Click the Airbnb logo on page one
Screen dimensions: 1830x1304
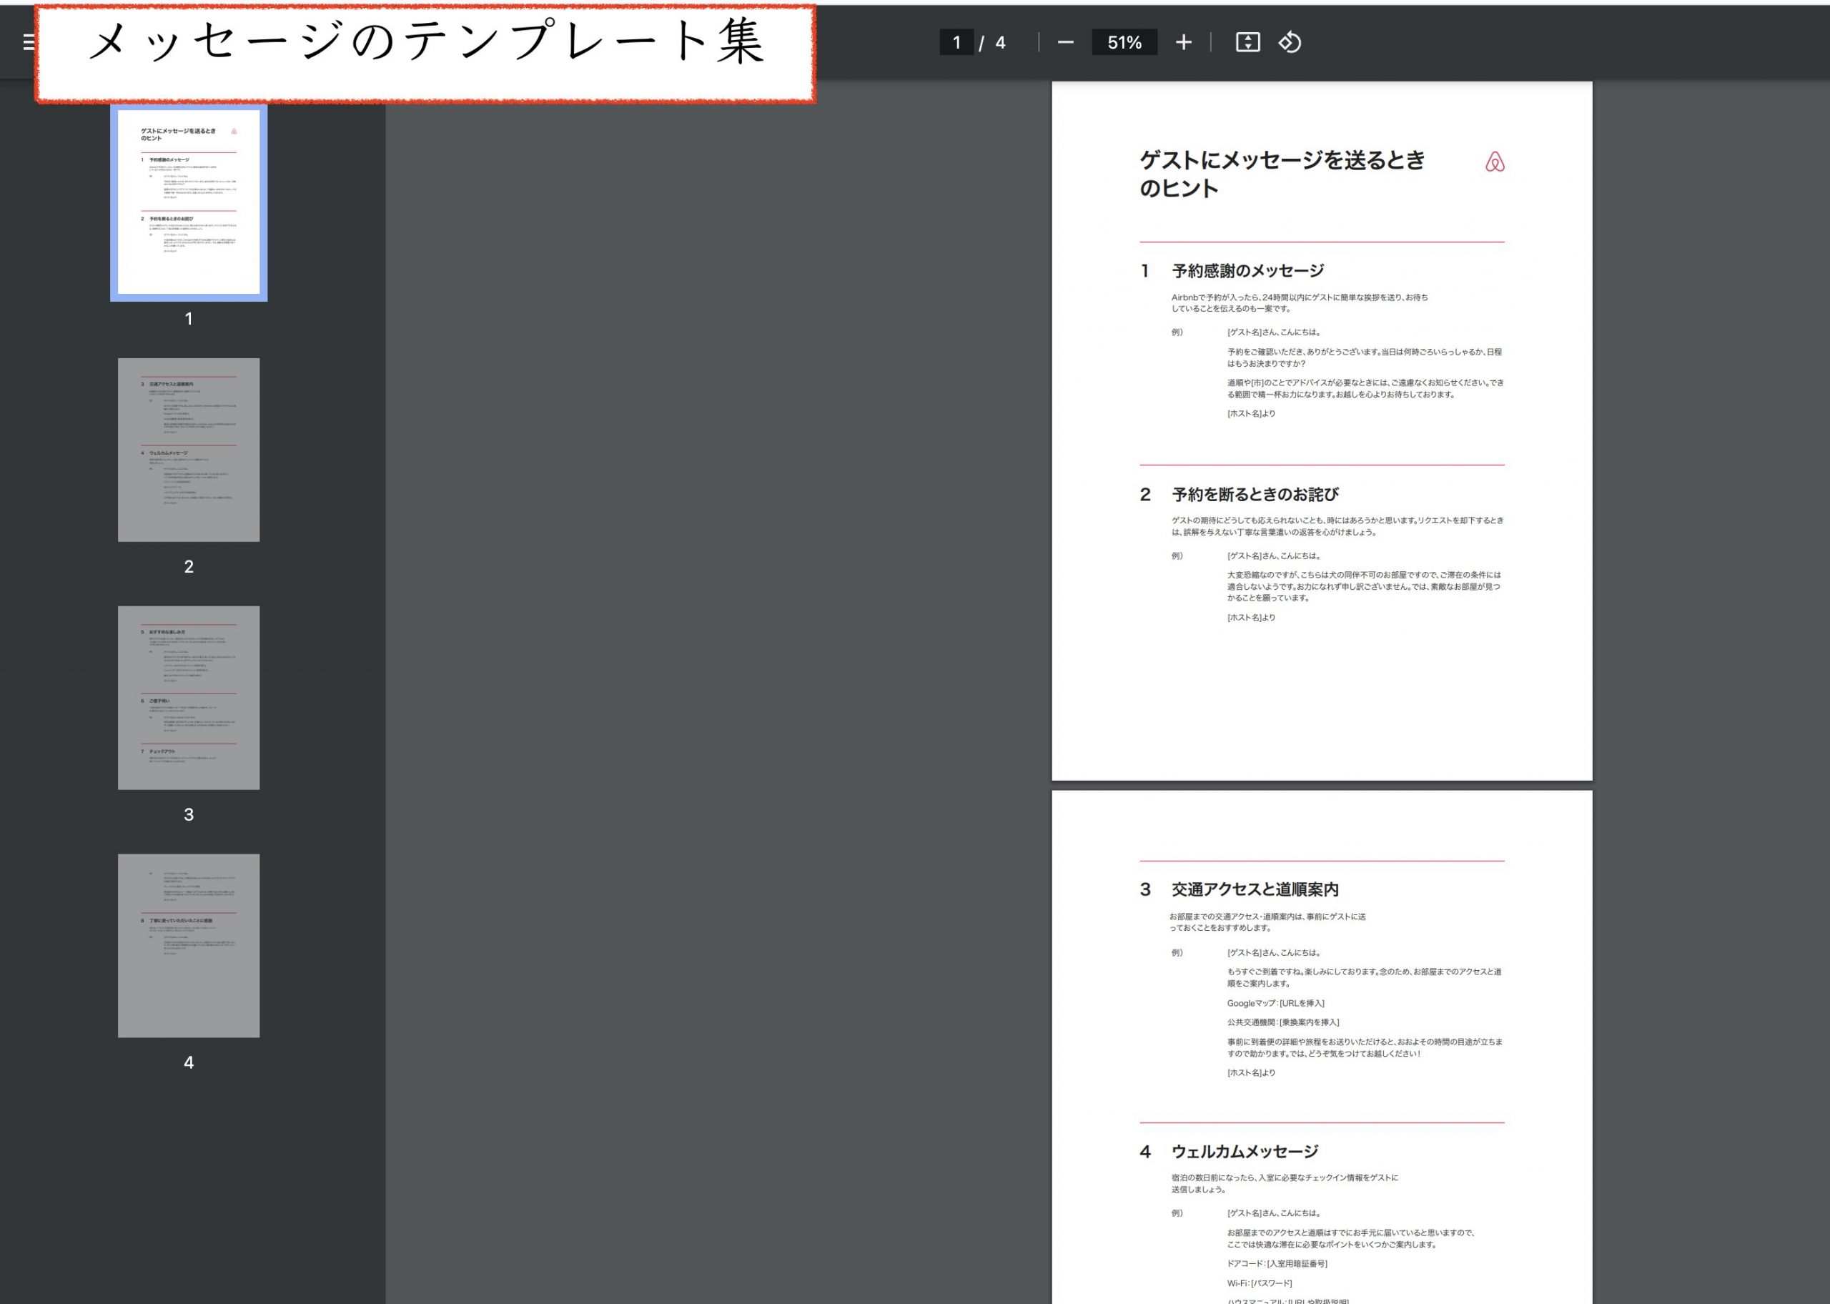pyautogui.click(x=1495, y=162)
